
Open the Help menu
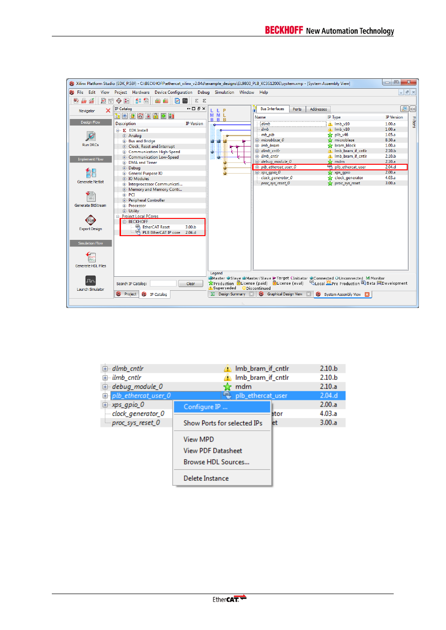pos(264,92)
